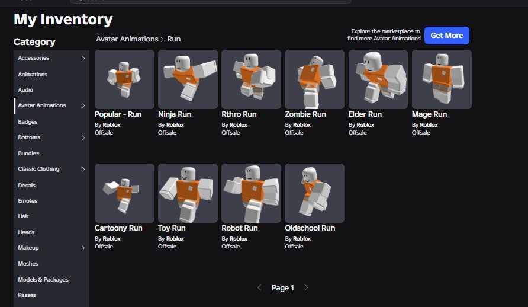Expand the Accessories category chevron
The width and height of the screenshot is (528, 307).
tap(83, 58)
